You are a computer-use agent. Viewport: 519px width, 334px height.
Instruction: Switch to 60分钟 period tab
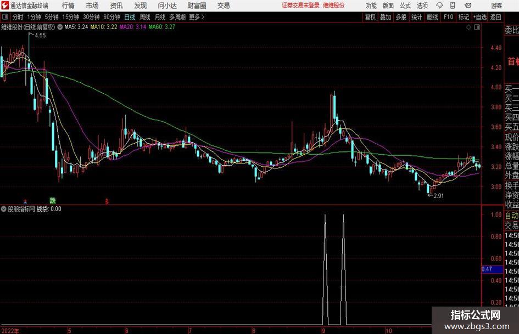(x=112, y=17)
